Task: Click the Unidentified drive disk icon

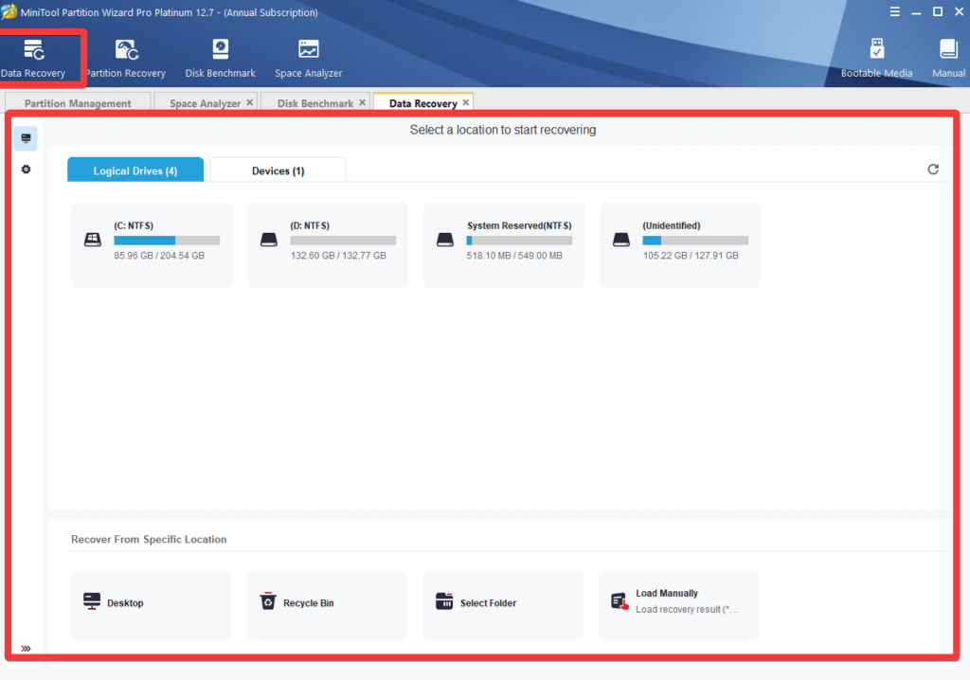Action: 621,240
